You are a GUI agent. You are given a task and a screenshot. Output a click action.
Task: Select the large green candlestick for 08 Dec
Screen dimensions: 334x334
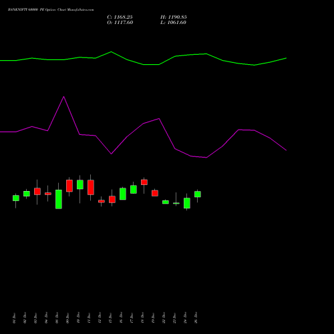tap(59, 199)
